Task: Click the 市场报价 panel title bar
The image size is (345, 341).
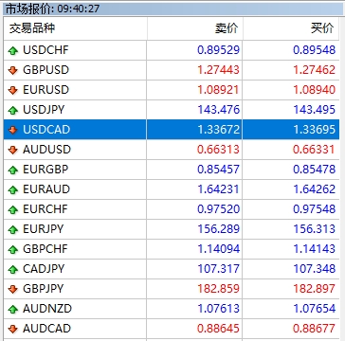Action: [172, 9]
